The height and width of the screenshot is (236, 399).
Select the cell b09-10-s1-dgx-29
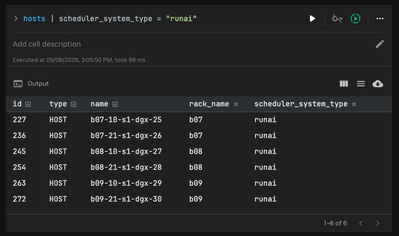pyautogui.click(x=126, y=183)
